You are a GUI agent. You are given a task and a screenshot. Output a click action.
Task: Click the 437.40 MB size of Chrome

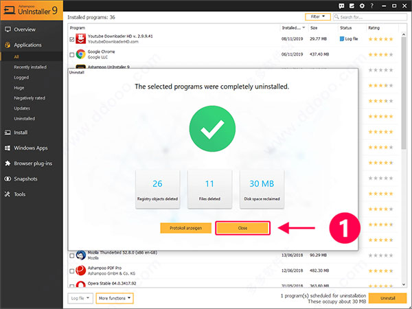click(x=319, y=54)
